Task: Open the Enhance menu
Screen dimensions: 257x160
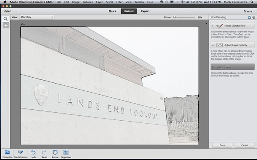Action: pyautogui.click(x=88, y=2)
